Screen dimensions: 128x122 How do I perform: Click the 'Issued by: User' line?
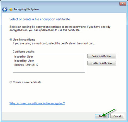point(24,61)
